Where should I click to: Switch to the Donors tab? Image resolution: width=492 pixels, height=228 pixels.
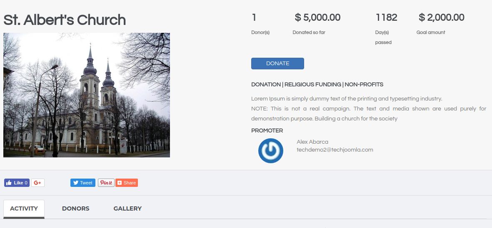click(76, 208)
